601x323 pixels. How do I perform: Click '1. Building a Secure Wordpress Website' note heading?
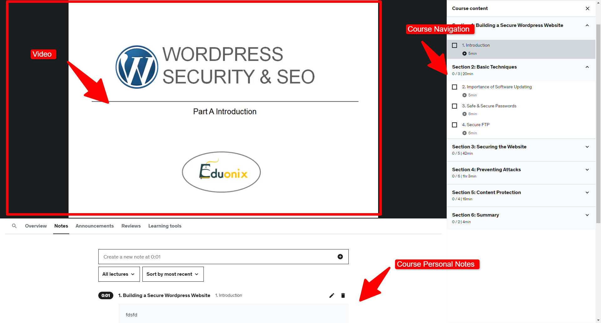[x=164, y=295]
